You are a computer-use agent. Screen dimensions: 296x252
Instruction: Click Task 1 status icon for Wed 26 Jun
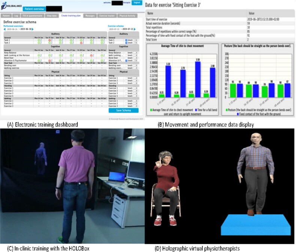(x=60, y=40)
